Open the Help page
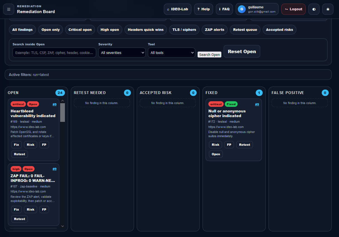This screenshot has height=237, width=339. tap(204, 9)
